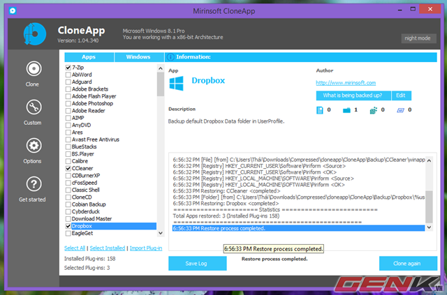Click the registry keys count icon
The image size is (447, 295).
pyautogui.click(x=373, y=109)
